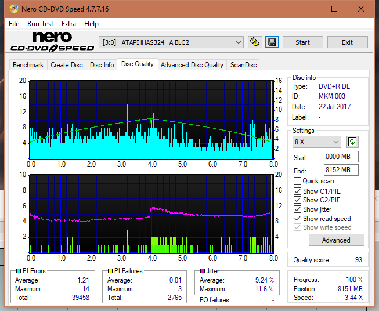Click the Nero CD-DVD Speed logo
Screen dimensions: 379x311
click(x=52, y=42)
